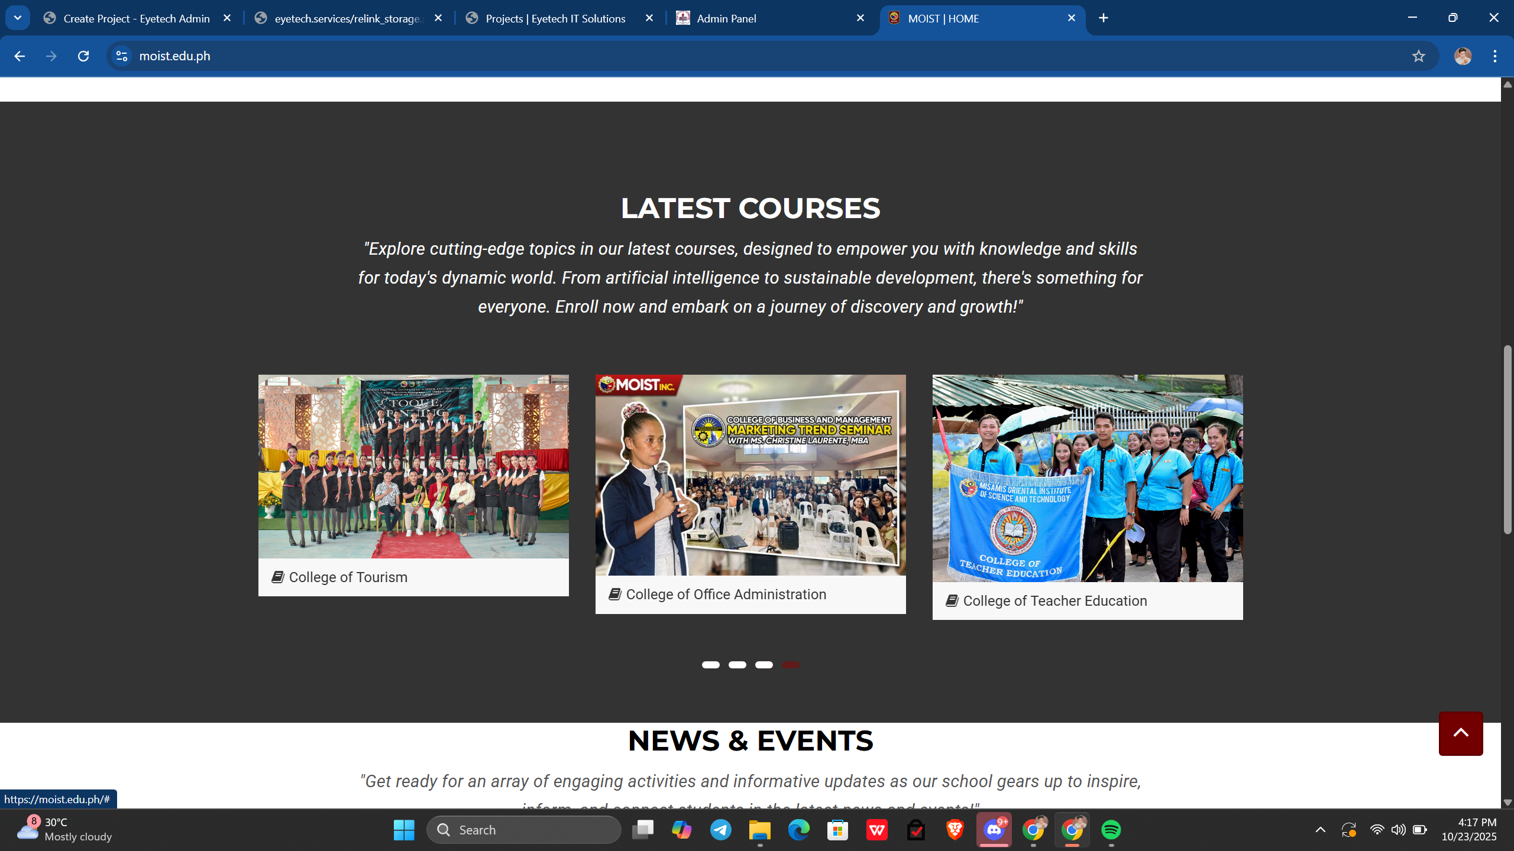Image resolution: width=1514 pixels, height=851 pixels.
Task: Click the browser reload icon
Action: click(83, 56)
